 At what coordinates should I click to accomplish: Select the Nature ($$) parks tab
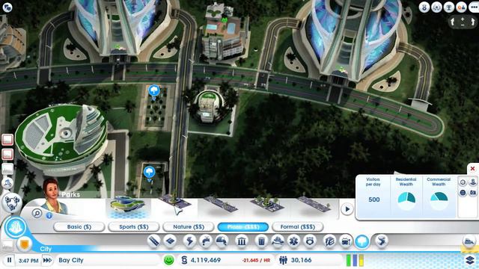189,227
